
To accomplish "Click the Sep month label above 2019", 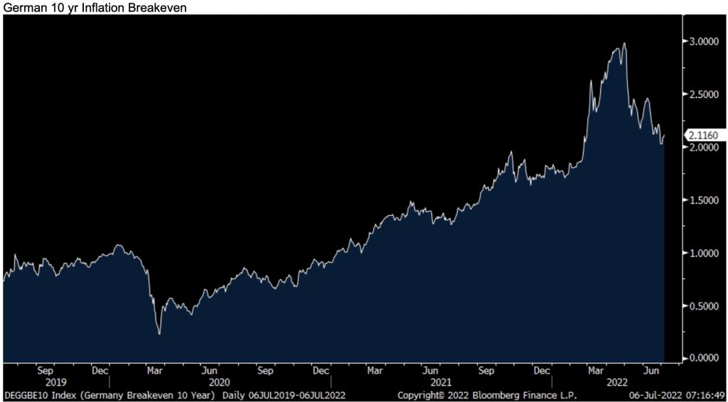I will (x=44, y=370).
